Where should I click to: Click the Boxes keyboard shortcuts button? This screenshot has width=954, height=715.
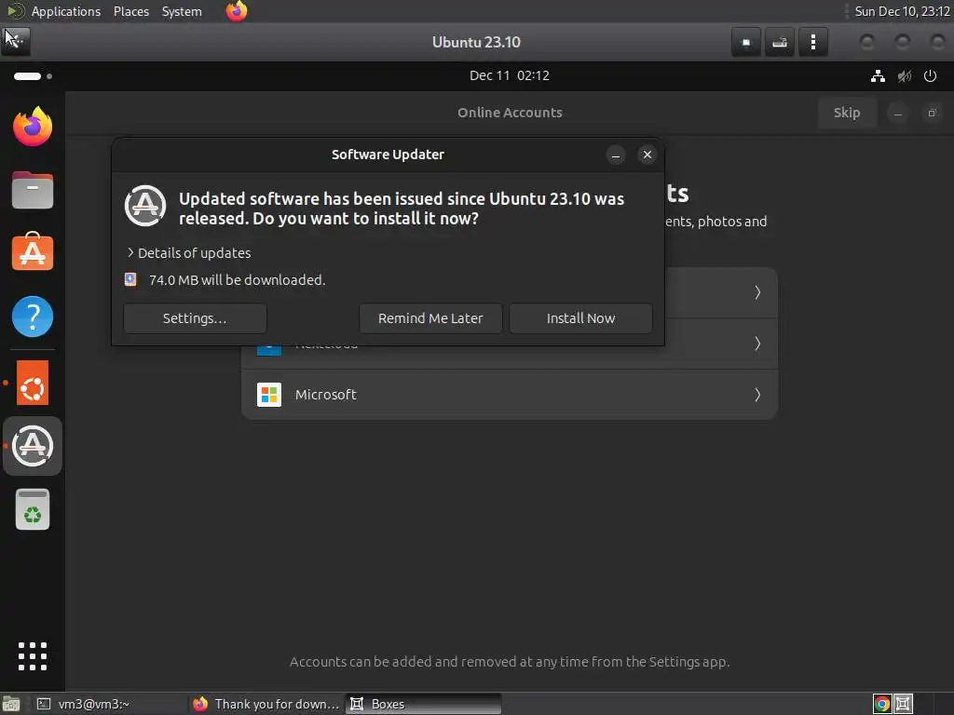coord(780,42)
